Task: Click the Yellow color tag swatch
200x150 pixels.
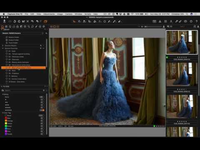Action: coord(6,123)
